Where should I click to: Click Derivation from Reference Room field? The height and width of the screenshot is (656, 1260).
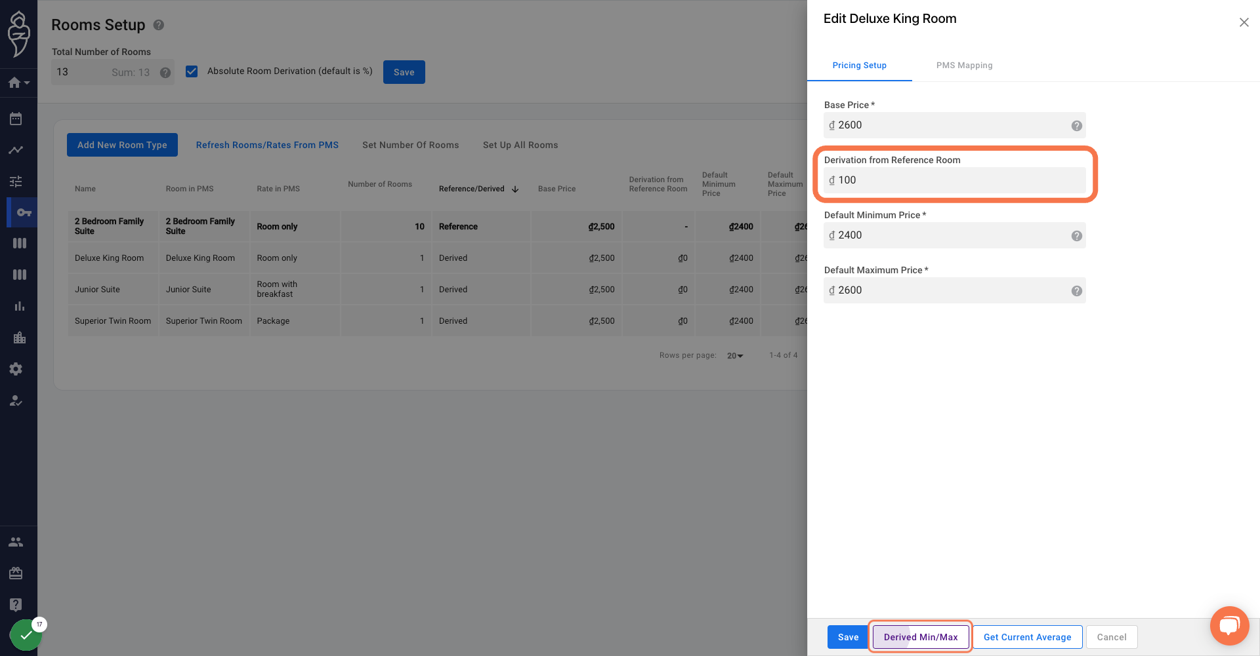pos(955,180)
